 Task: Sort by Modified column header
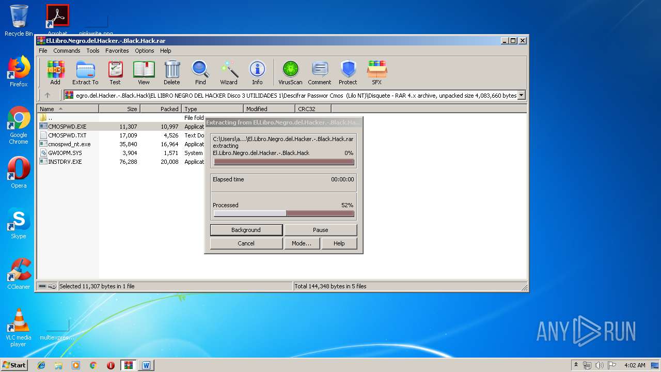pyautogui.click(x=269, y=109)
